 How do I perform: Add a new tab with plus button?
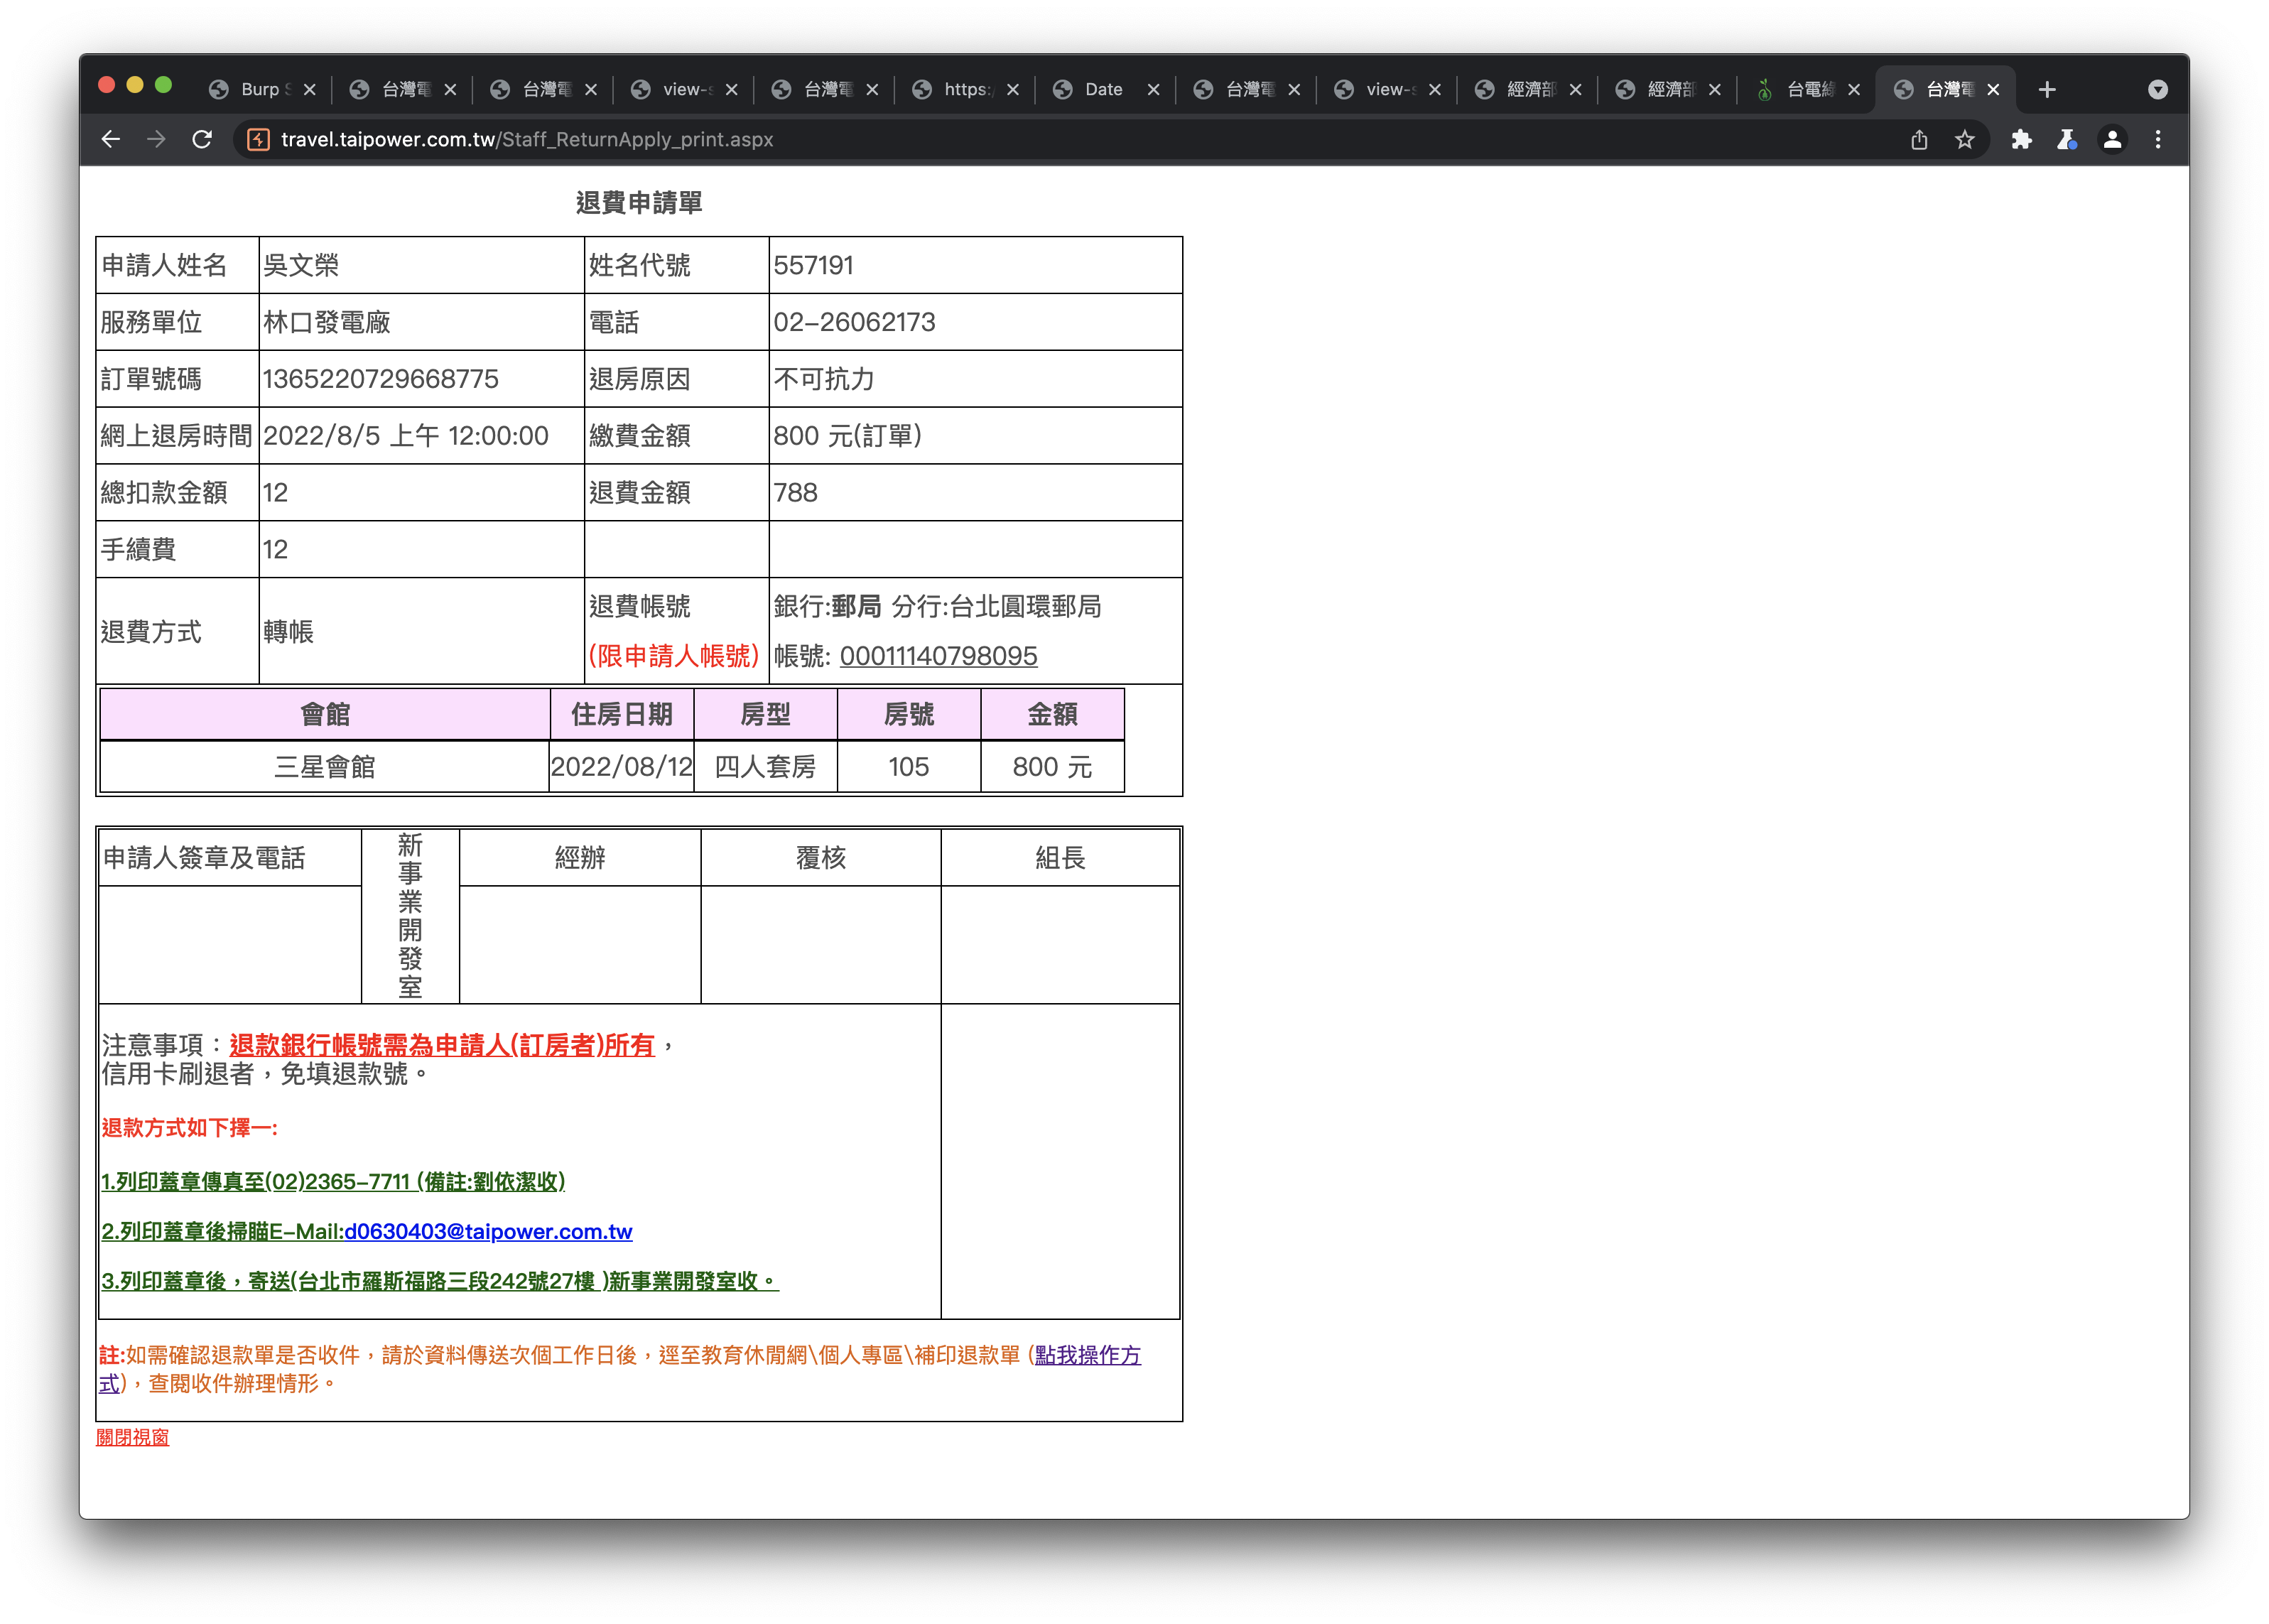point(2046,90)
